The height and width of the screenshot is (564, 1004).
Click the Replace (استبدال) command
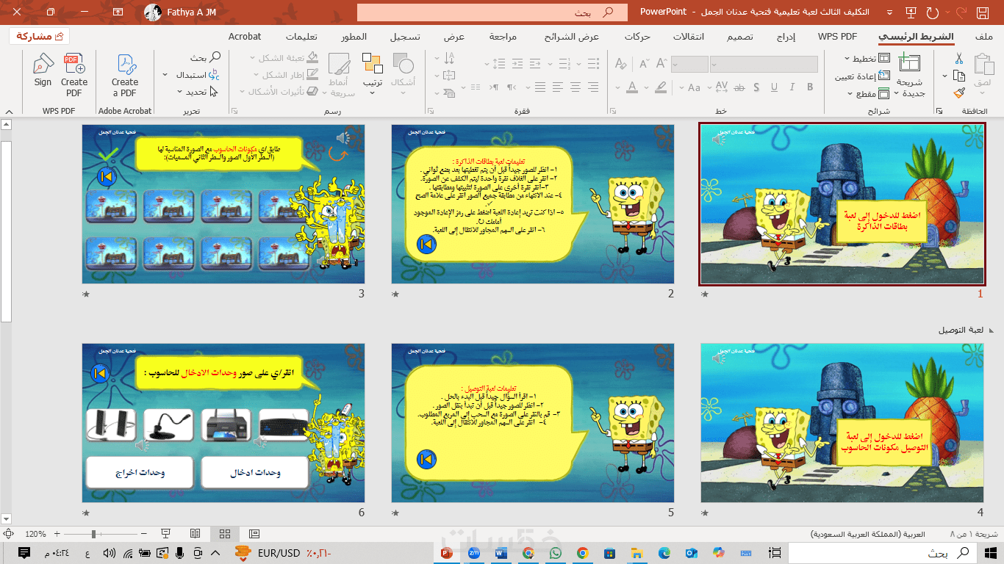coord(198,75)
